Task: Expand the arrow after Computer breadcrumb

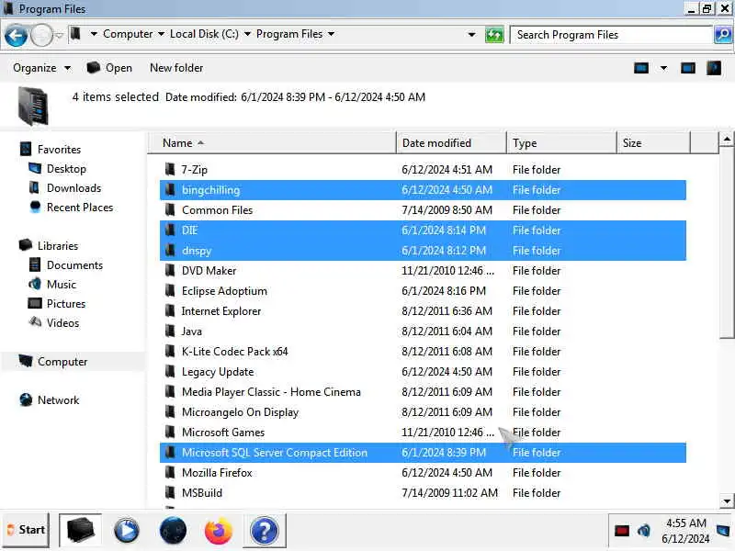Action: click(161, 34)
